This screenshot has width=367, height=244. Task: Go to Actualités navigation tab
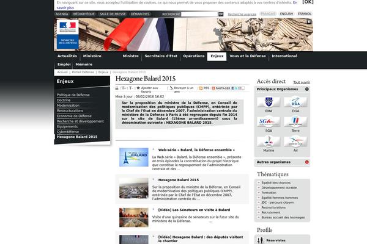[67, 56]
